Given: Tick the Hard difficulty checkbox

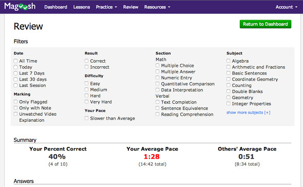Looking at the screenshot, I should click(x=87, y=96).
